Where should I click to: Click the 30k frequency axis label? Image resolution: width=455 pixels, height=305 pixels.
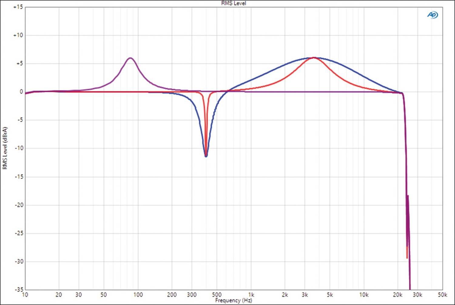pos(417,295)
